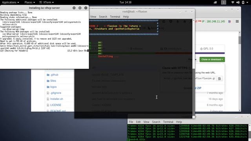
Task: Click the file icon beside LICENSE
Action: coord(48,105)
